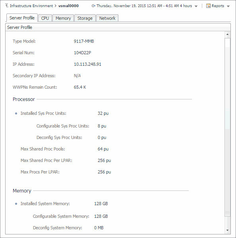
Task: Open the Storage tab
Action: pos(85,18)
